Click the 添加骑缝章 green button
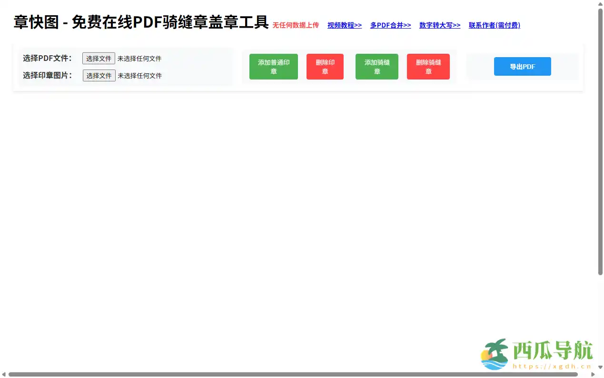 pos(376,67)
